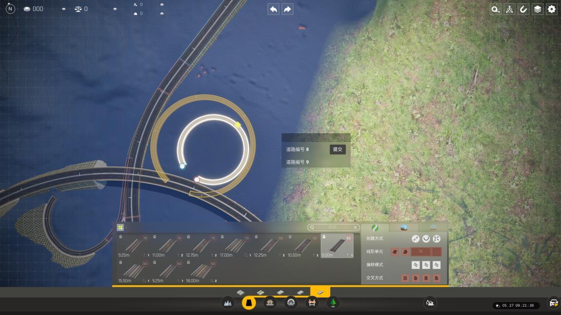
Task: Select the barrier fence tool
Action: [x=312, y=303]
